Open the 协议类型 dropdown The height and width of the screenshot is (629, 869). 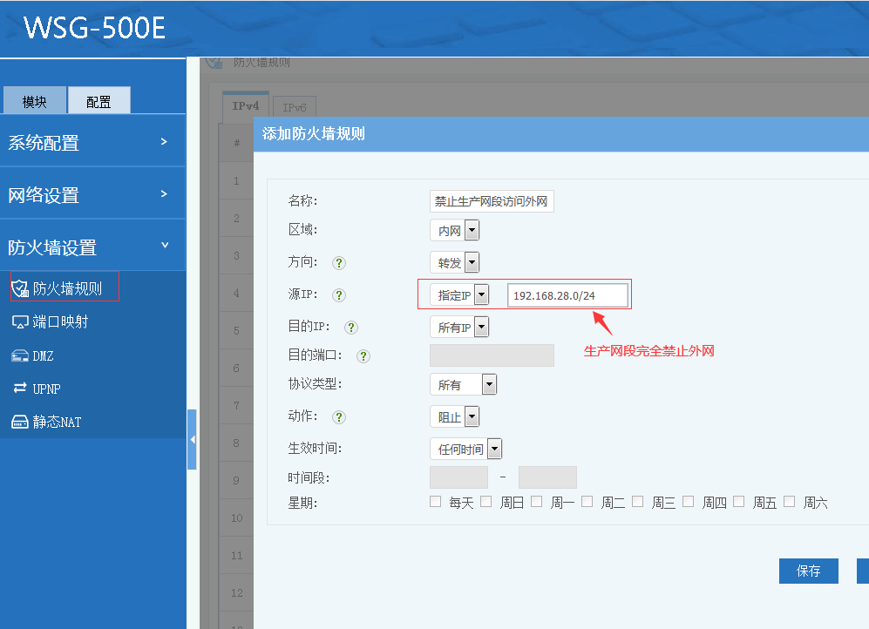(x=463, y=384)
